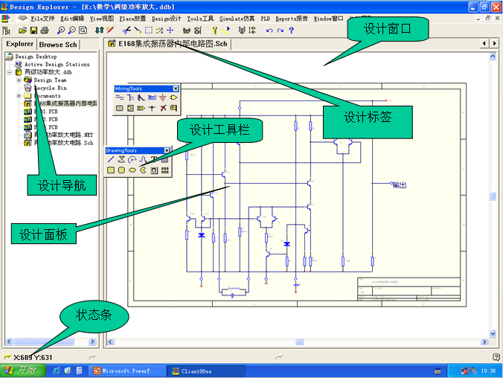Close the WiringTools floating toolbar
Viewport: 503px width, 378px height.
click(176, 89)
